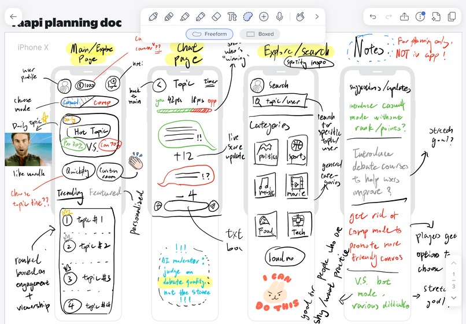The image size is (466, 324).
Task: Go back using the back arrow button
Action: point(13,17)
